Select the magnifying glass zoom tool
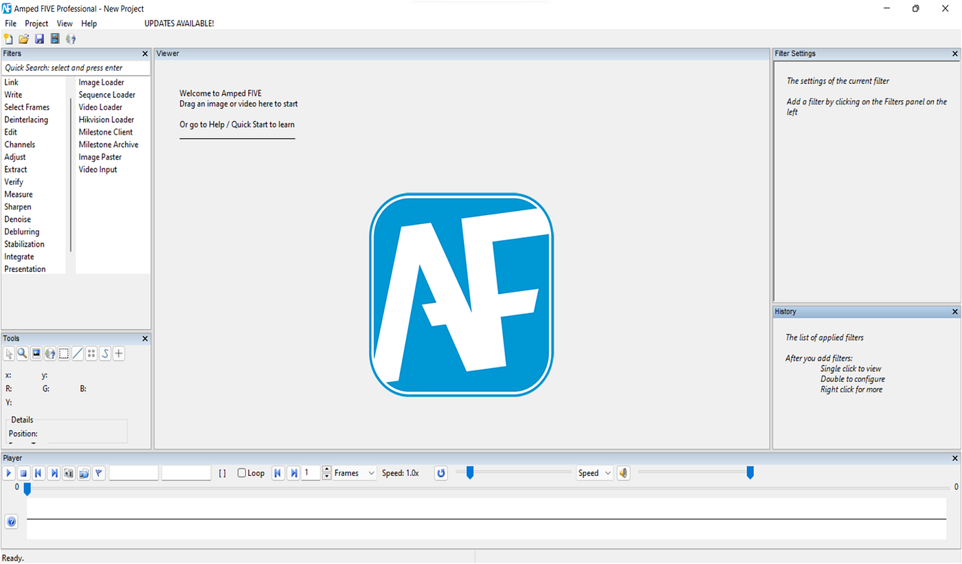 (x=23, y=354)
